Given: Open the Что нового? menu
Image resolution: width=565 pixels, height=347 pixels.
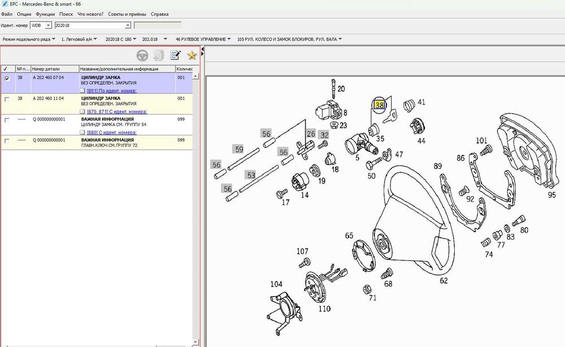Looking at the screenshot, I should (x=90, y=14).
